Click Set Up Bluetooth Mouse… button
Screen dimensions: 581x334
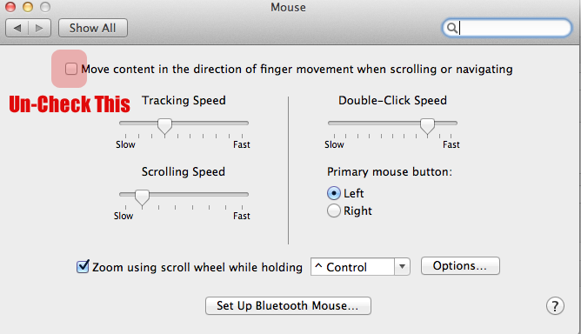(x=288, y=306)
